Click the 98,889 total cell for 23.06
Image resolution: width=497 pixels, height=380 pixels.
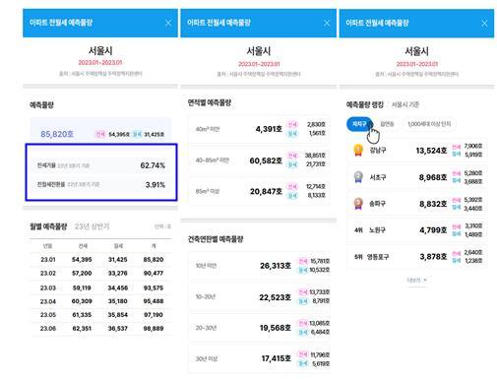pyautogui.click(x=154, y=329)
